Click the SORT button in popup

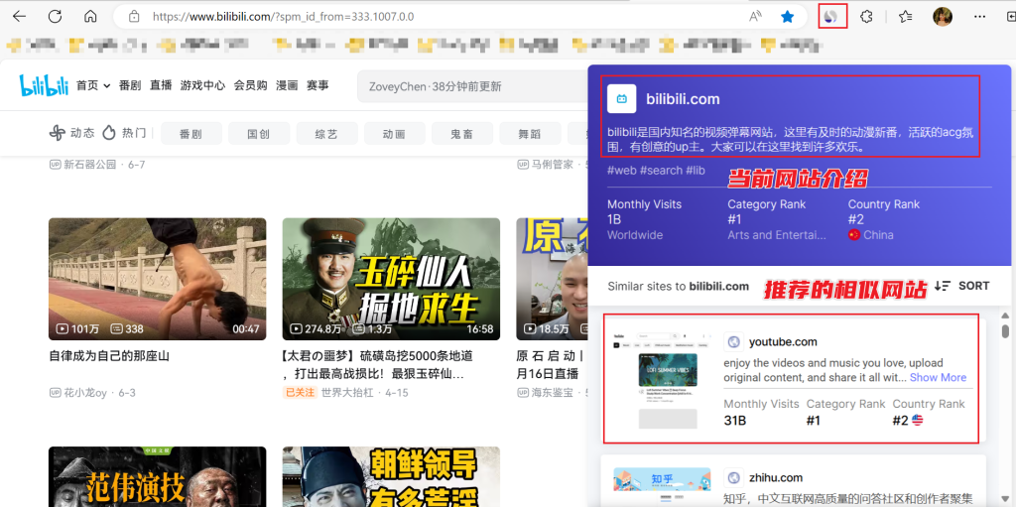[x=961, y=286]
